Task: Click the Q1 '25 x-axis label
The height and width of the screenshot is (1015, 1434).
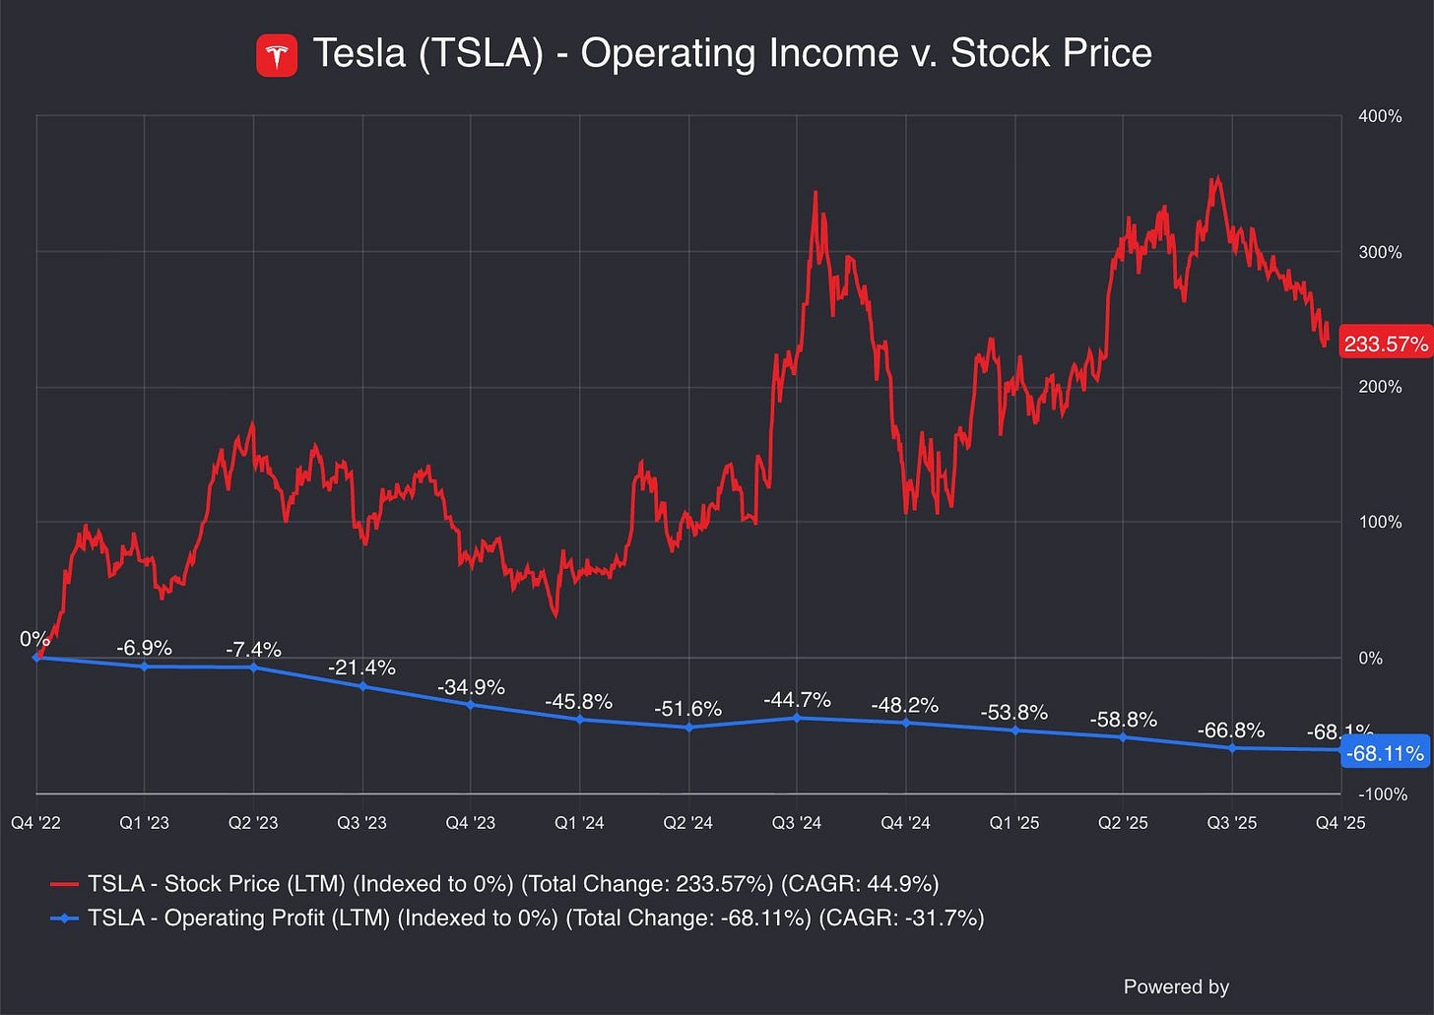Action: pyautogui.click(x=1014, y=823)
